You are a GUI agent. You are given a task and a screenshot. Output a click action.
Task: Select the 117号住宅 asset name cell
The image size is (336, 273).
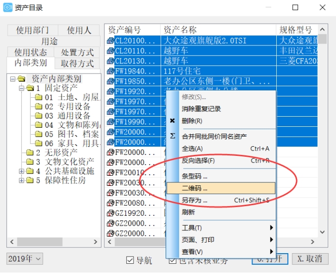(218, 71)
